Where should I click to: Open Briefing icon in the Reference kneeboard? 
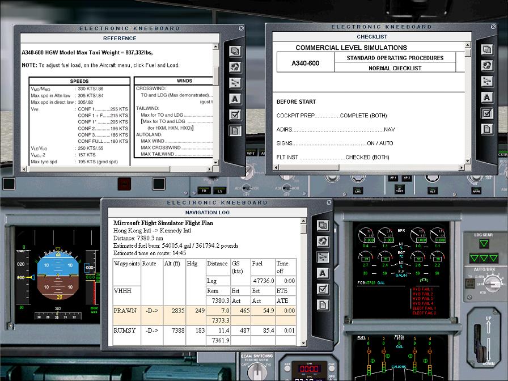[235, 51]
